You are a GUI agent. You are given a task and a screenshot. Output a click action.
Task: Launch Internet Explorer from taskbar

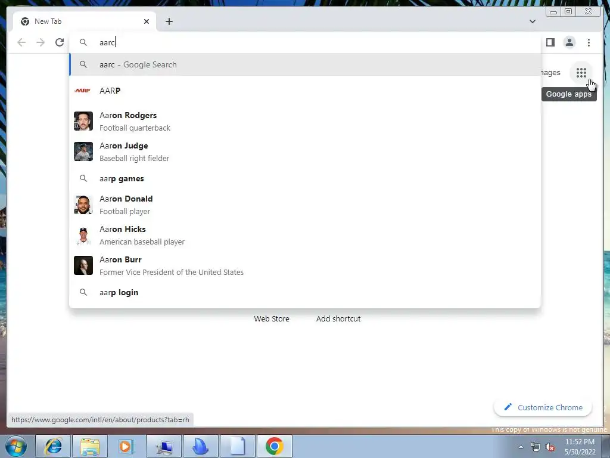[53, 446]
